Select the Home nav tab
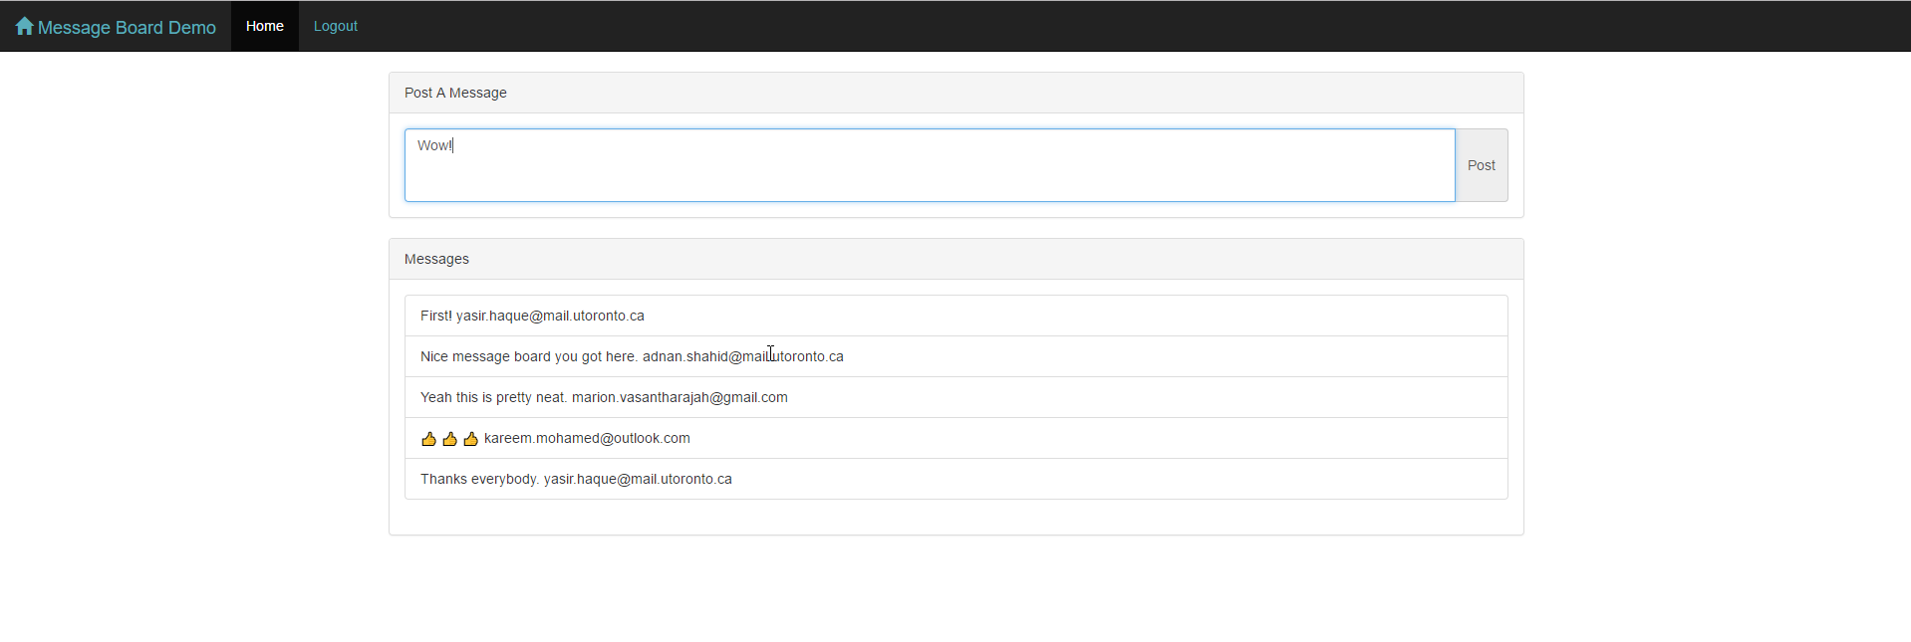The width and height of the screenshot is (1911, 642). click(265, 26)
